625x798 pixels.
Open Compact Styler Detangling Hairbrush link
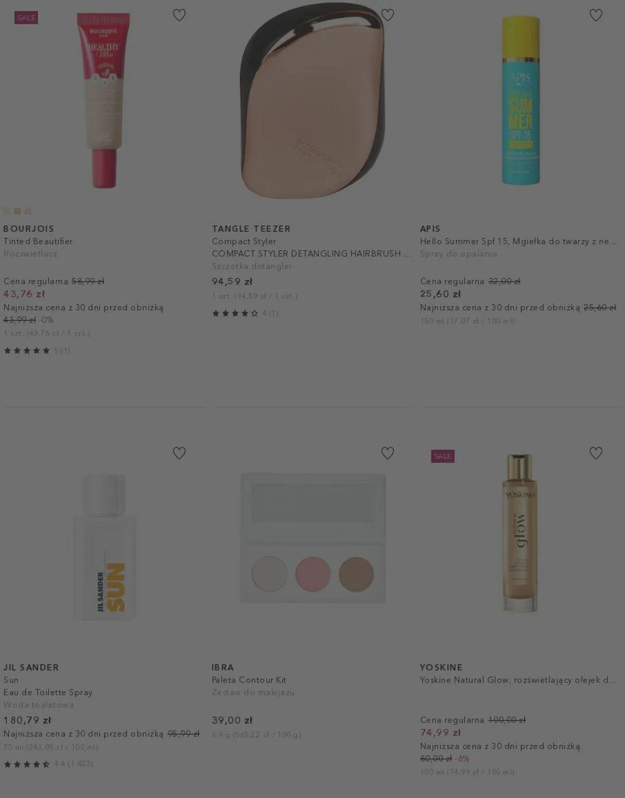pos(311,253)
